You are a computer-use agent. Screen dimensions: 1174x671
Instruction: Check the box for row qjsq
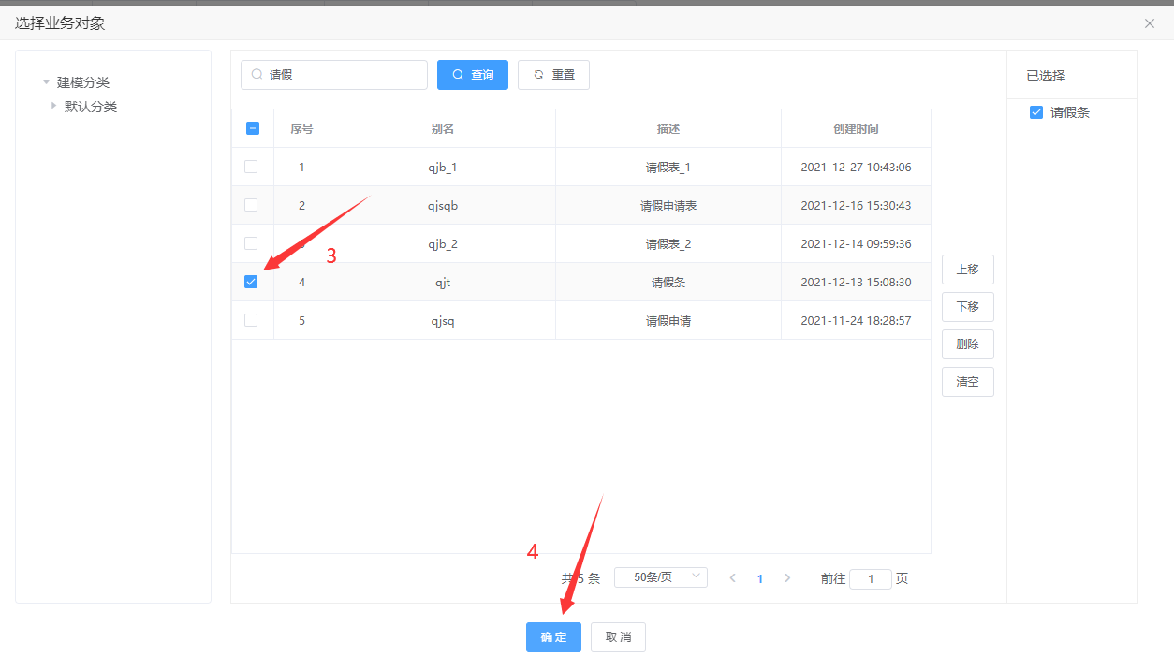[x=251, y=320]
